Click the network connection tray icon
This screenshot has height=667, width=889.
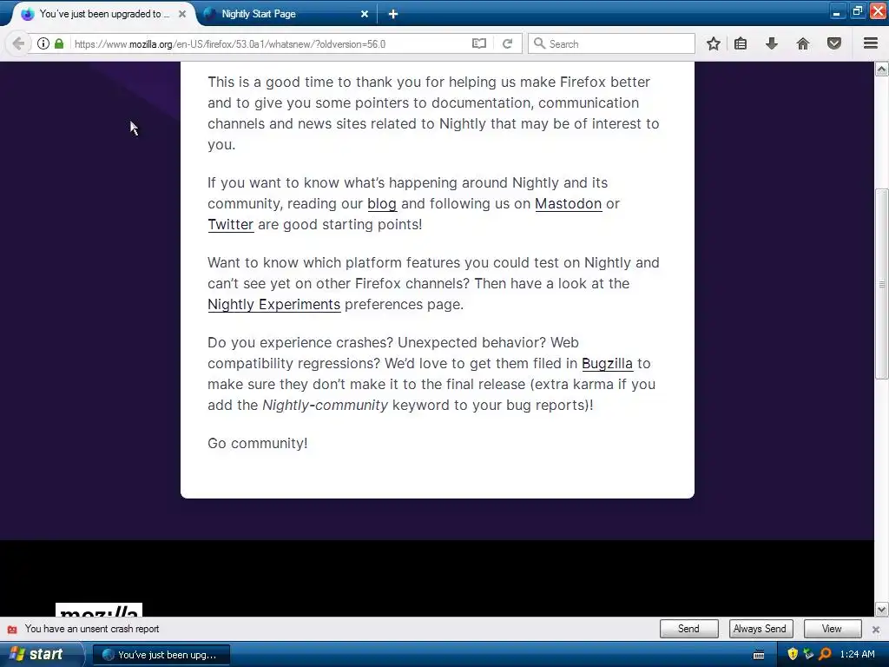point(808,655)
